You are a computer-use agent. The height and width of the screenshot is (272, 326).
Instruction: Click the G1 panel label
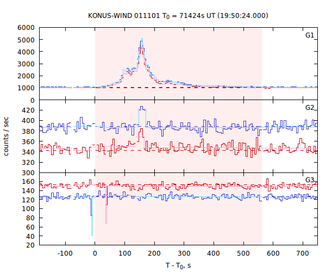(x=310, y=35)
